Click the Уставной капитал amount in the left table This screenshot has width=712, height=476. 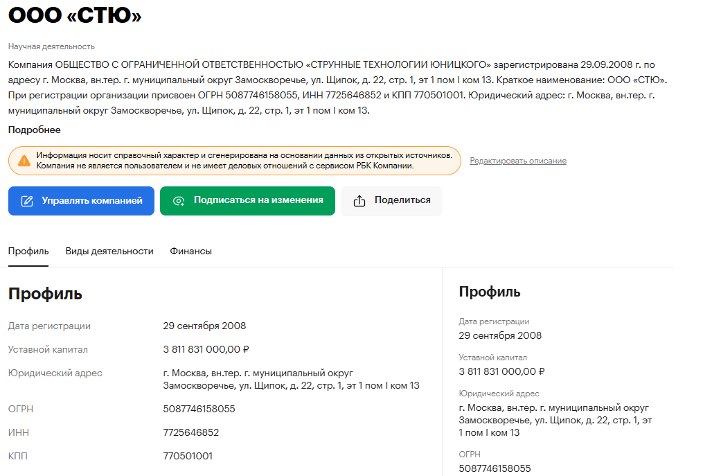(x=206, y=350)
